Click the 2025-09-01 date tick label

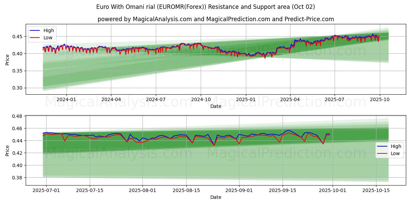pos(239,191)
